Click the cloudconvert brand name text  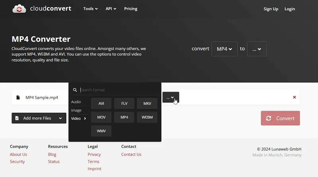point(51,8)
